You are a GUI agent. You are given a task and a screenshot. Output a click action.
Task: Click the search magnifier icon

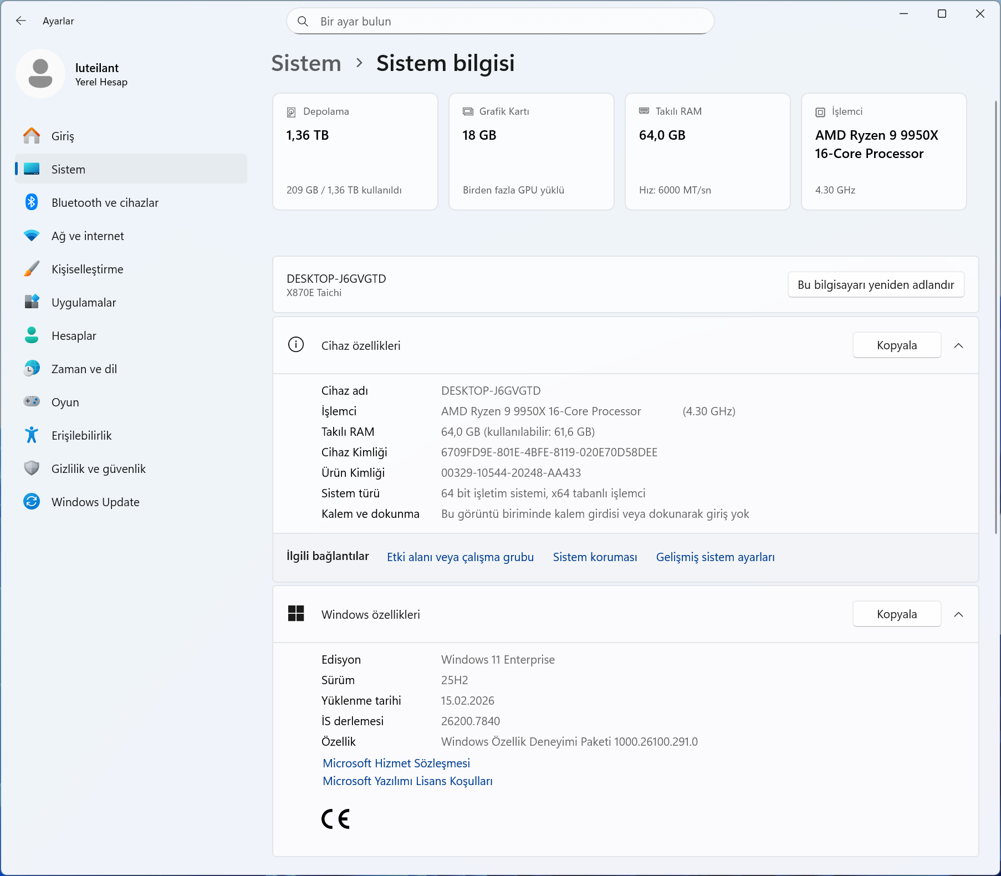pyautogui.click(x=303, y=21)
